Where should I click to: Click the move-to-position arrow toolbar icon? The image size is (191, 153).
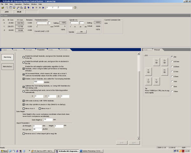(29, 8)
